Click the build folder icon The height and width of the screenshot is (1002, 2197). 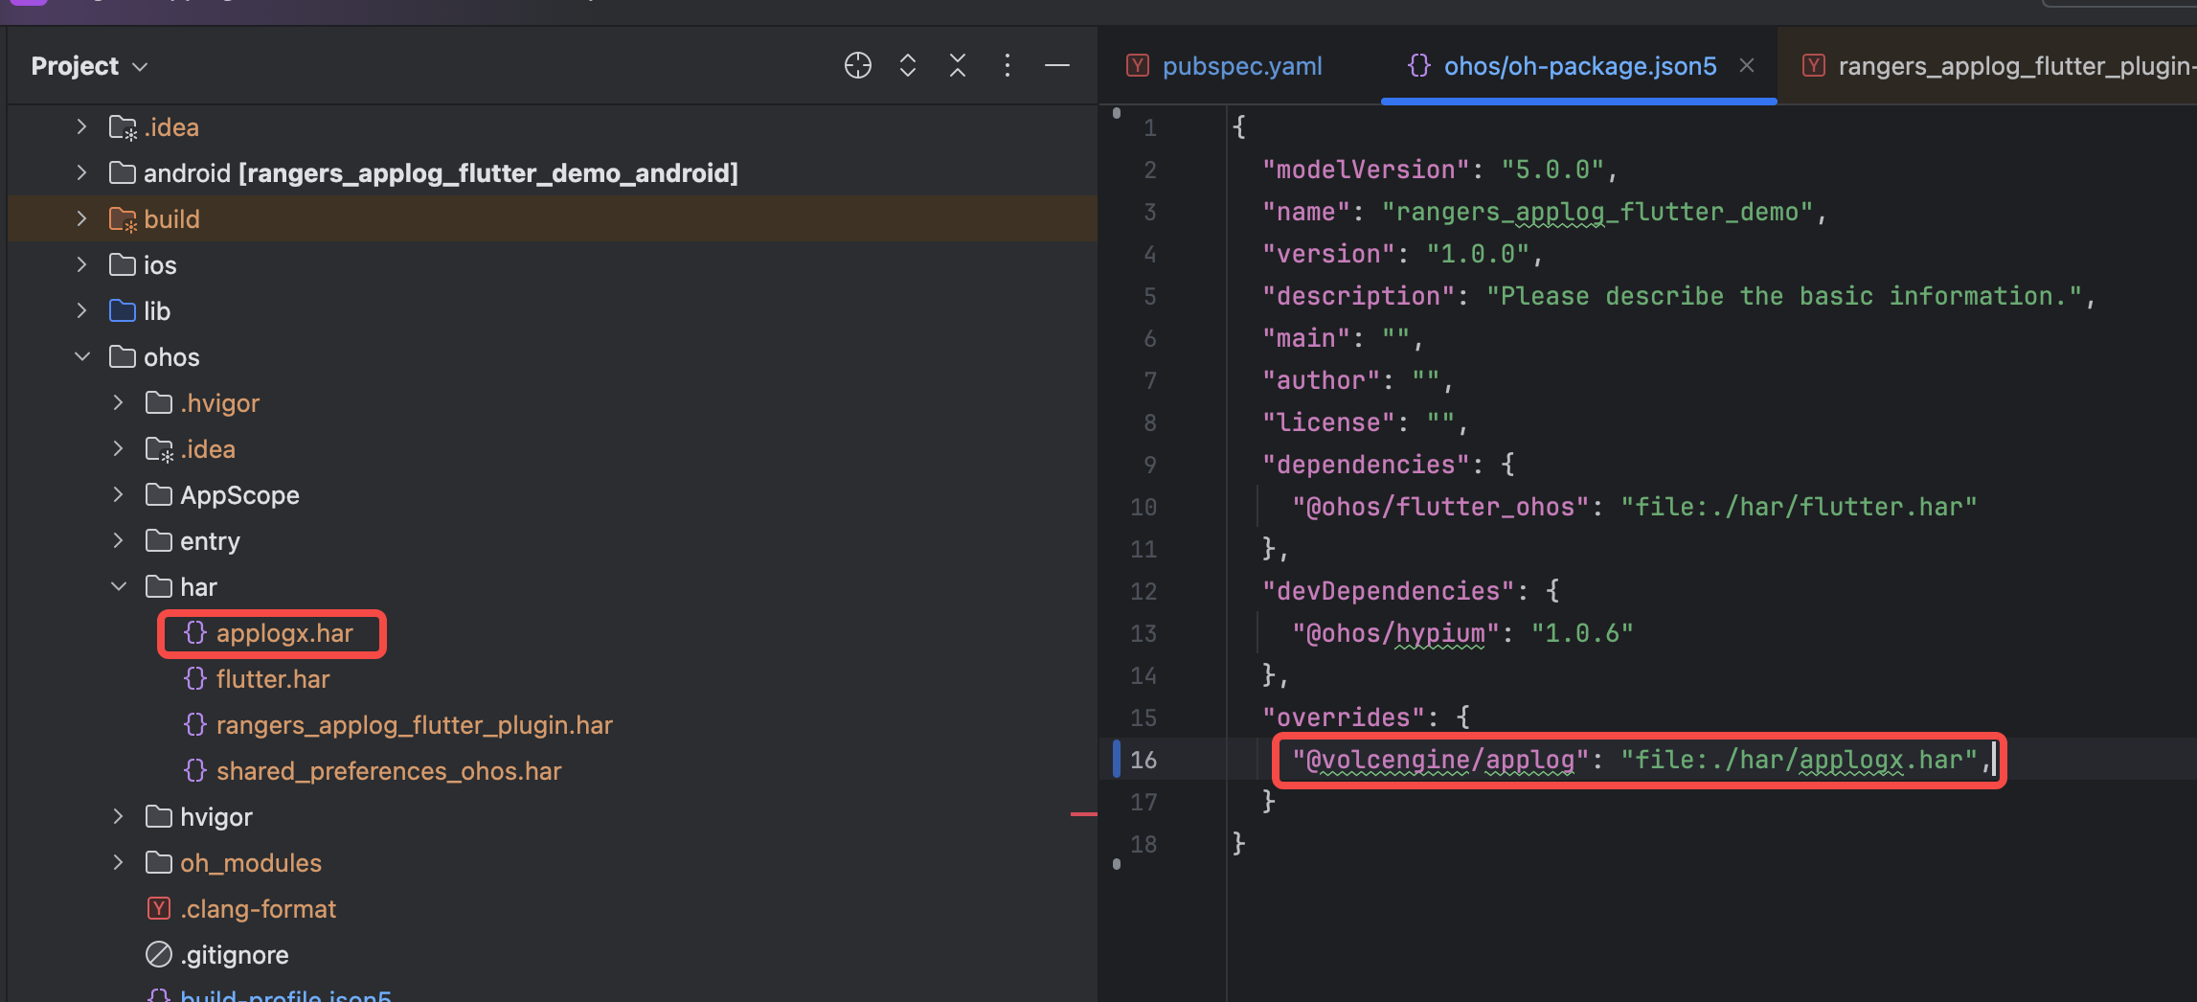123,219
